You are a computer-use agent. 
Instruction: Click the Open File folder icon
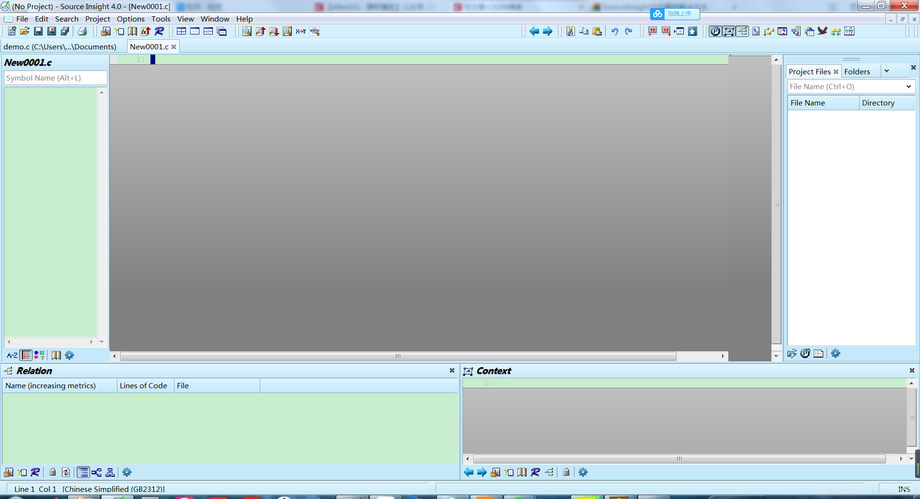[25, 31]
